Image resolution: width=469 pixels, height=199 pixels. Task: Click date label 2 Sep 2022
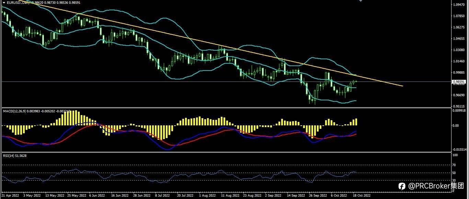274,196
